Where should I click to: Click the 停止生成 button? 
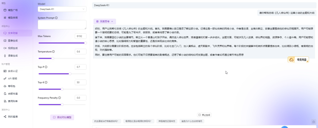click(204, 115)
